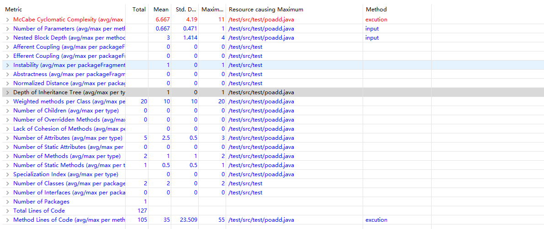The height and width of the screenshot is (229, 544).
Task: Expand the Number of Parameters metric
Action: tap(8, 29)
